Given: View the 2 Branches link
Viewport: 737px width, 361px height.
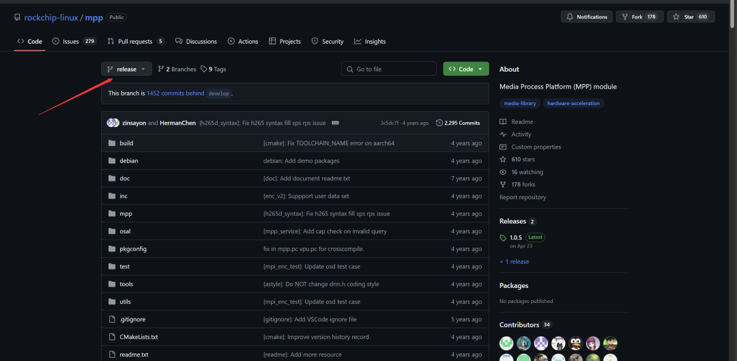Looking at the screenshot, I should (x=177, y=69).
